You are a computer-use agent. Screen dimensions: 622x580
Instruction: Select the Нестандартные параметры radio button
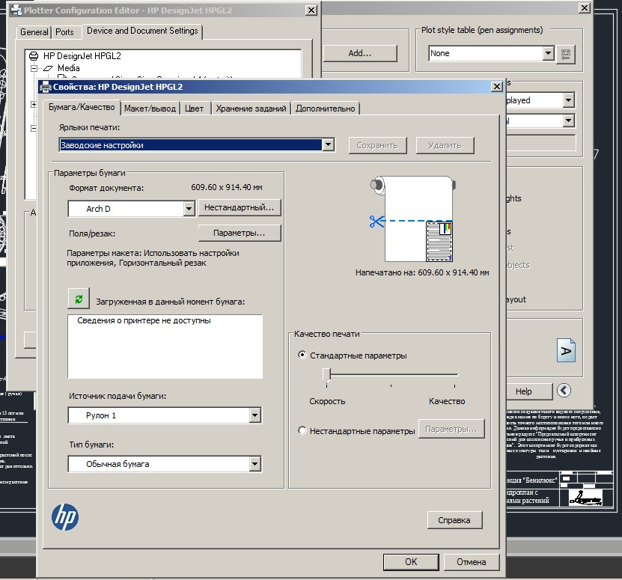[x=302, y=430]
